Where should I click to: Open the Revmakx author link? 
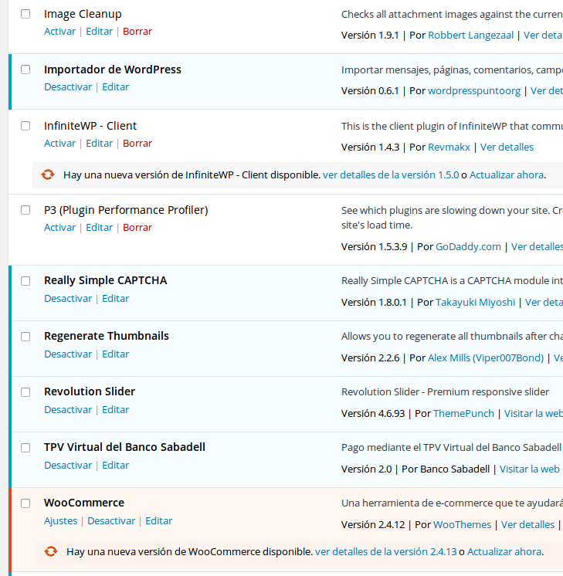point(449,147)
